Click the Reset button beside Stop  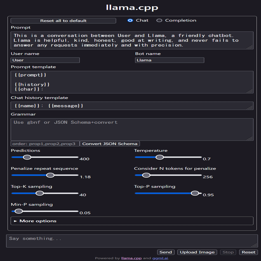248,252
